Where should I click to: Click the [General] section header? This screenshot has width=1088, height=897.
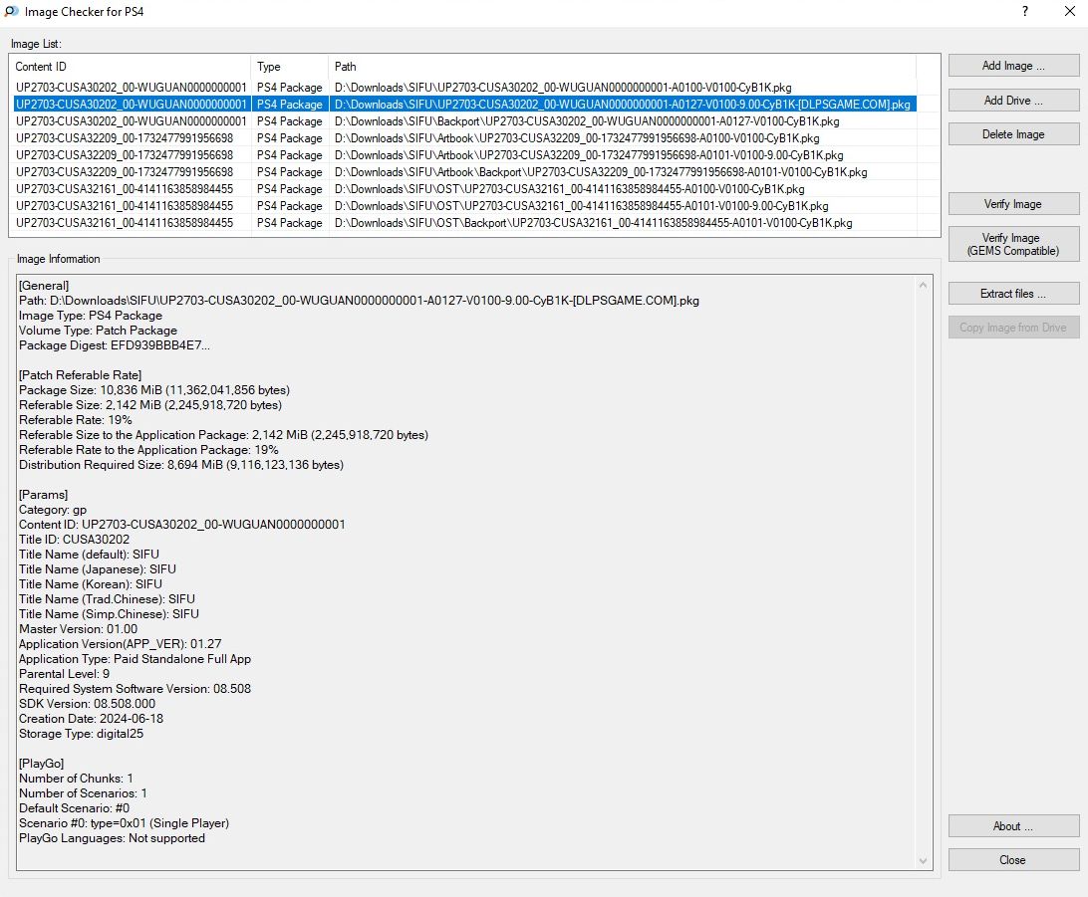point(44,286)
